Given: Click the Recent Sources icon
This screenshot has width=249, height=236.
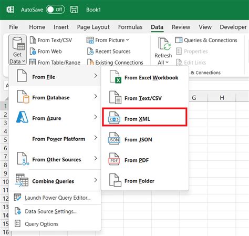Looking at the screenshot, I should (90, 52).
